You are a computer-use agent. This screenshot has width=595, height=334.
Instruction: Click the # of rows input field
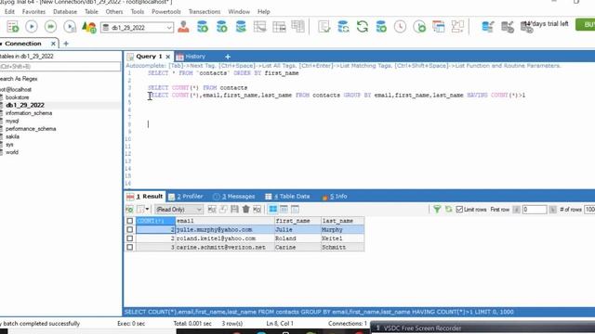coord(589,210)
